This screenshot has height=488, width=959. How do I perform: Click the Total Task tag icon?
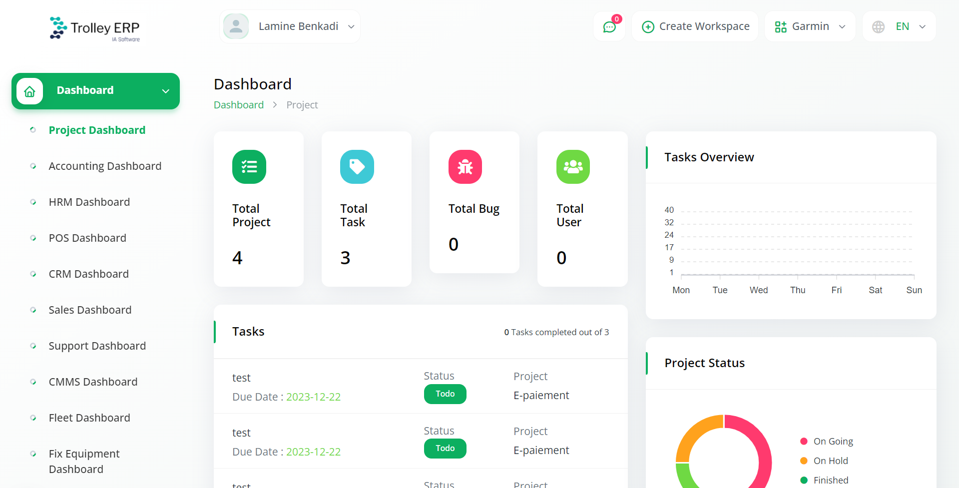pos(357,167)
